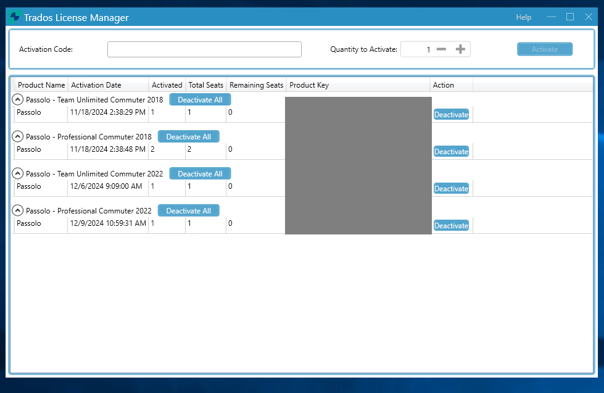Click the Activated column header
604x393 pixels.
[167, 85]
